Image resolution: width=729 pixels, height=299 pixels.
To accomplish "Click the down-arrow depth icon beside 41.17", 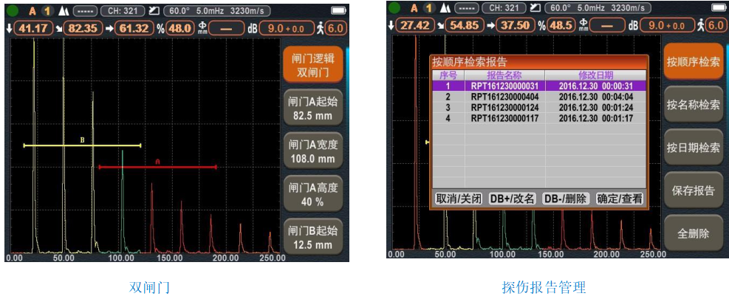I will point(8,28).
